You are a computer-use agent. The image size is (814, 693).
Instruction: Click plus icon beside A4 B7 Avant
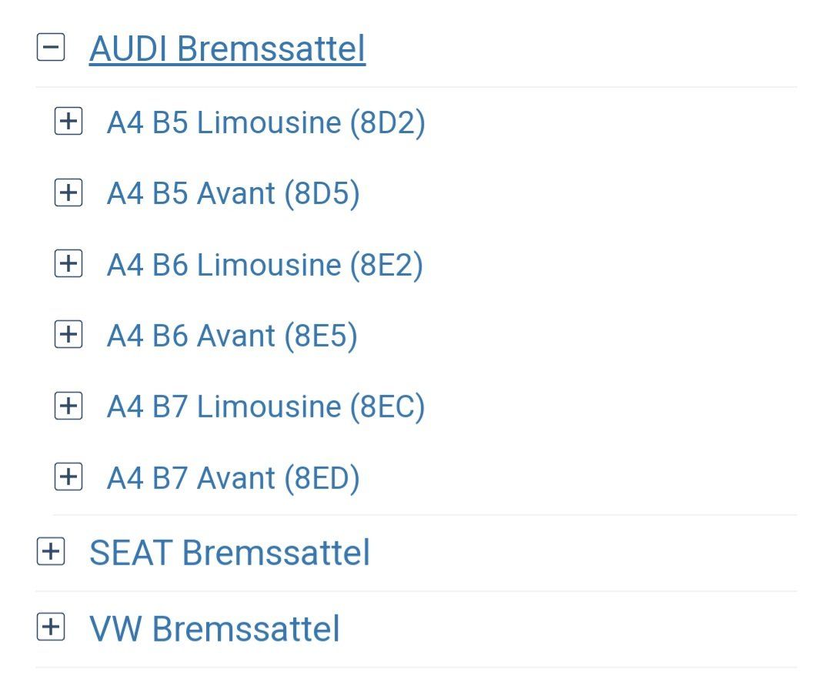68,477
